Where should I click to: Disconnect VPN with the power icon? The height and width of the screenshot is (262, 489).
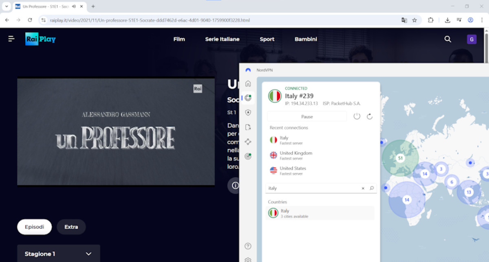(x=357, y=116)
